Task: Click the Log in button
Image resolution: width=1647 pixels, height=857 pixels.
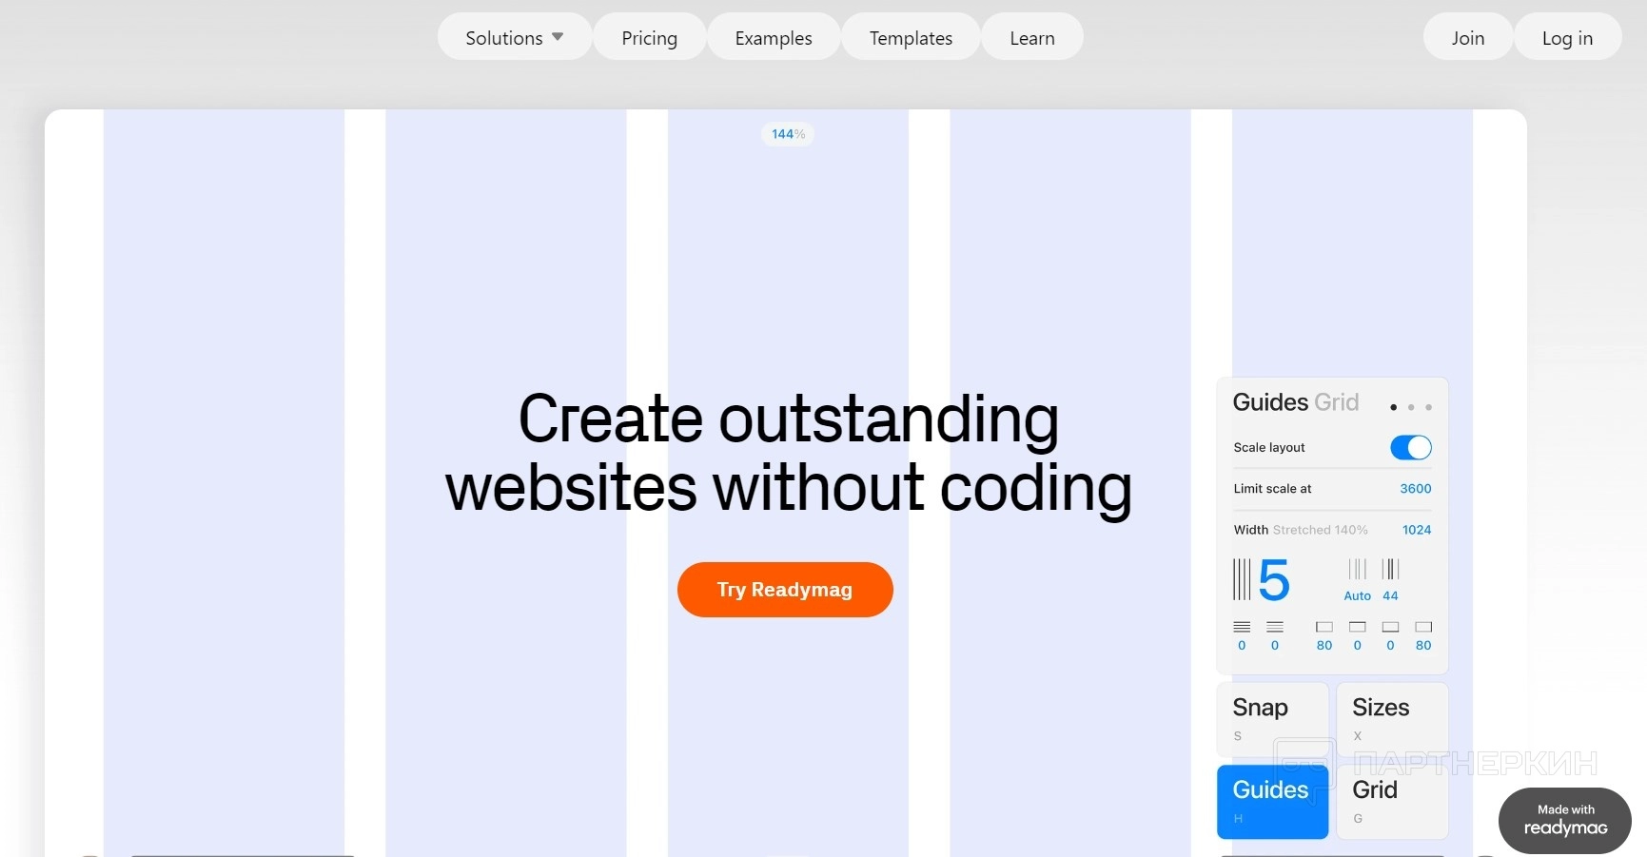Action: (1567, 37)
